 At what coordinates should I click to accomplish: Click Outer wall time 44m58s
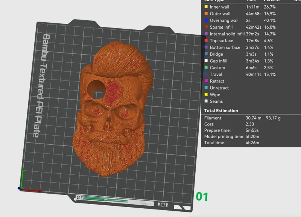click(x=254, y=14)
